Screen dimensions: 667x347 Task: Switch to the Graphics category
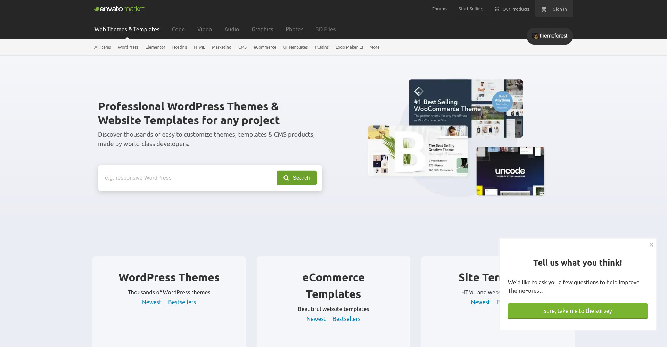coord(262,29)
